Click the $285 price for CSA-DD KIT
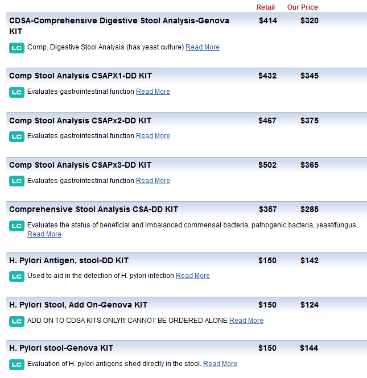This screenshot has height=378, width=367. click(x=310, y=209)
